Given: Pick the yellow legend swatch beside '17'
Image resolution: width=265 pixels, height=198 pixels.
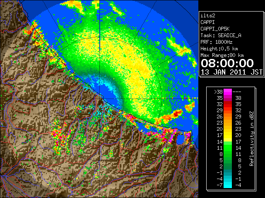Looking at the screenshot, I should click(228, 135).
